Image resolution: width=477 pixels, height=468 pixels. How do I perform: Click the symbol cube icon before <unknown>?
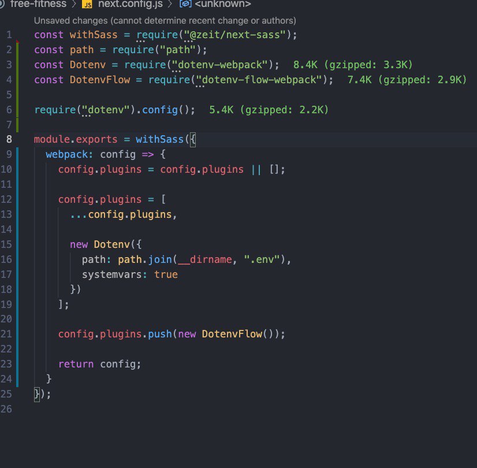(185, 4)
